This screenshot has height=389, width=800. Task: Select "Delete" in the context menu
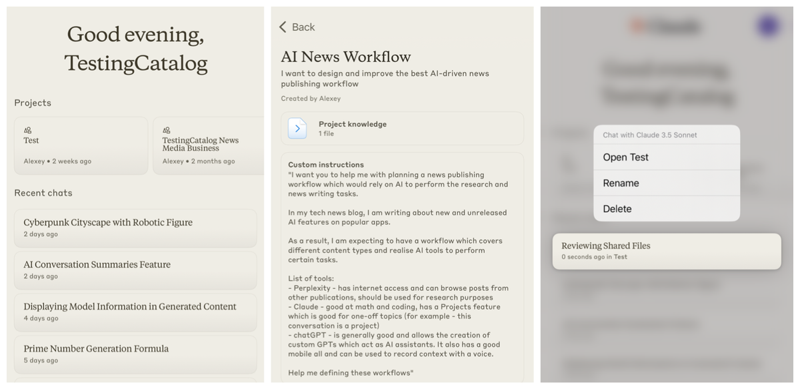(x=666, y=208)
